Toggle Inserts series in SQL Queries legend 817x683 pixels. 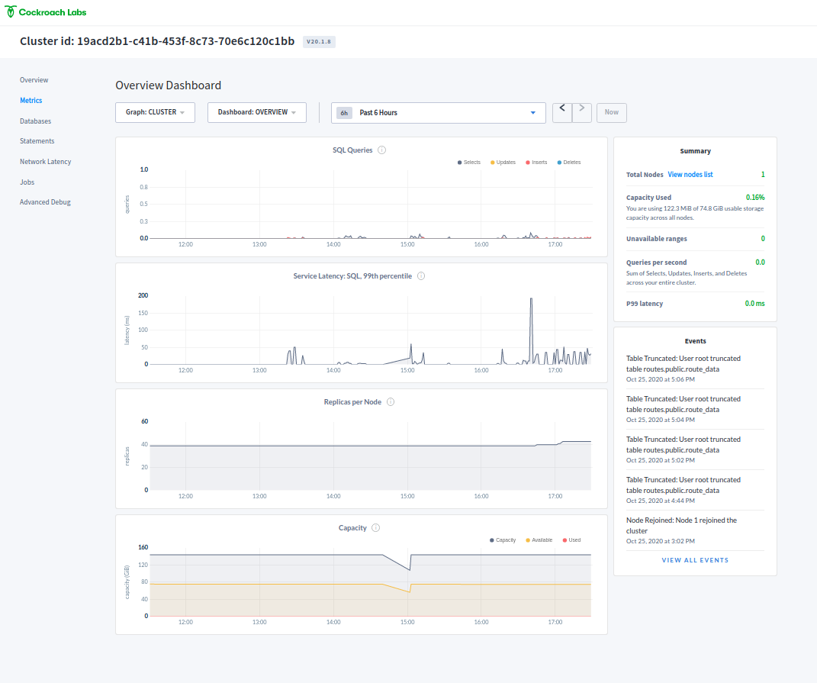coord(536,162)
